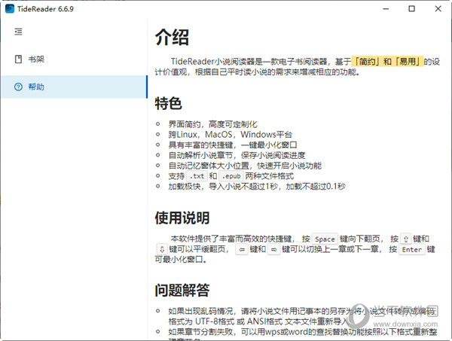Collapse the sidebar using the menu icon
Screen dimensions: 452x341
18,32
